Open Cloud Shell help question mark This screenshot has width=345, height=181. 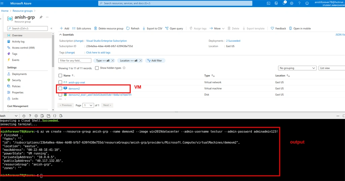(30, 116)
